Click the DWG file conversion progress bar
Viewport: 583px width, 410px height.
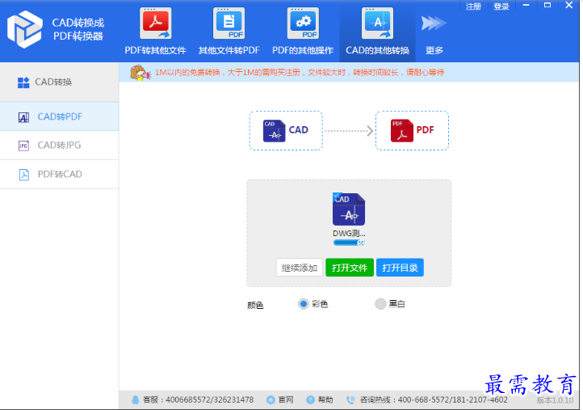pos(349,243)
